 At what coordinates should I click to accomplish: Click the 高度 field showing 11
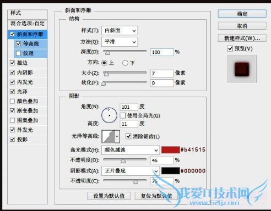(x=129, y=124)
